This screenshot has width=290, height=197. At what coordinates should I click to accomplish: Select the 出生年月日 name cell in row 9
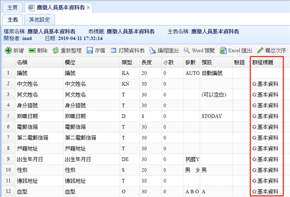pos(39,159)
